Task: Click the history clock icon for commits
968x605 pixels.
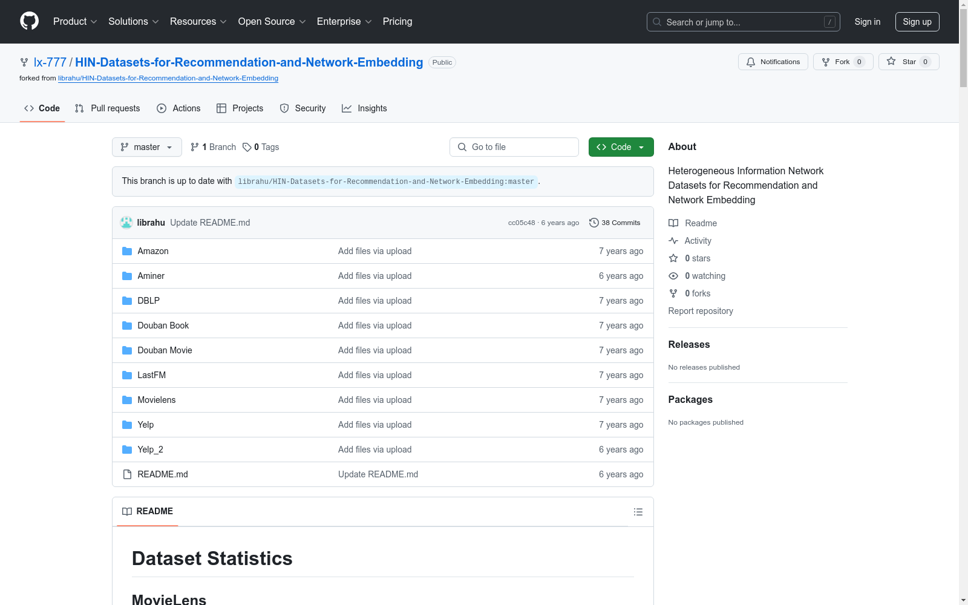Action: [594, 223]
